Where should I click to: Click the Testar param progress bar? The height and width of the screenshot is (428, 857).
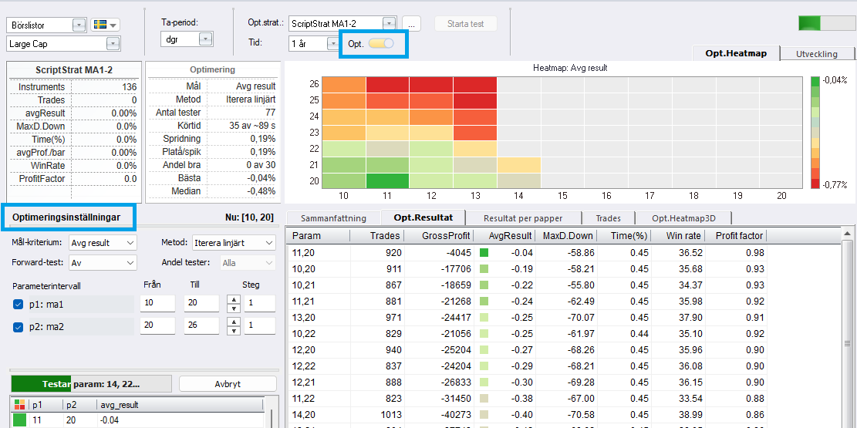pos(91,384)
